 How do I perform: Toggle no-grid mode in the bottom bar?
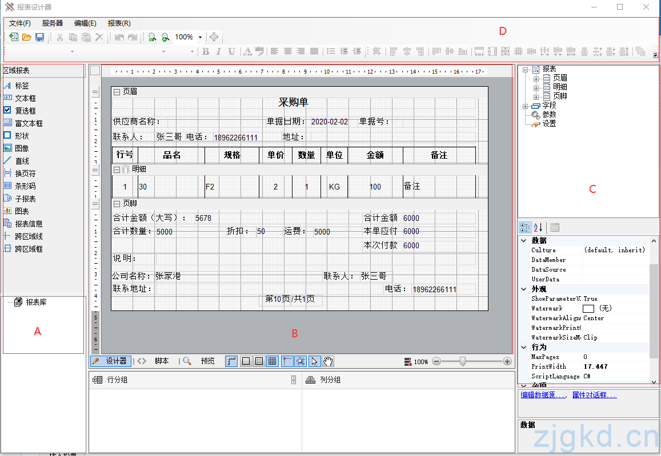(x=246, y=361)
